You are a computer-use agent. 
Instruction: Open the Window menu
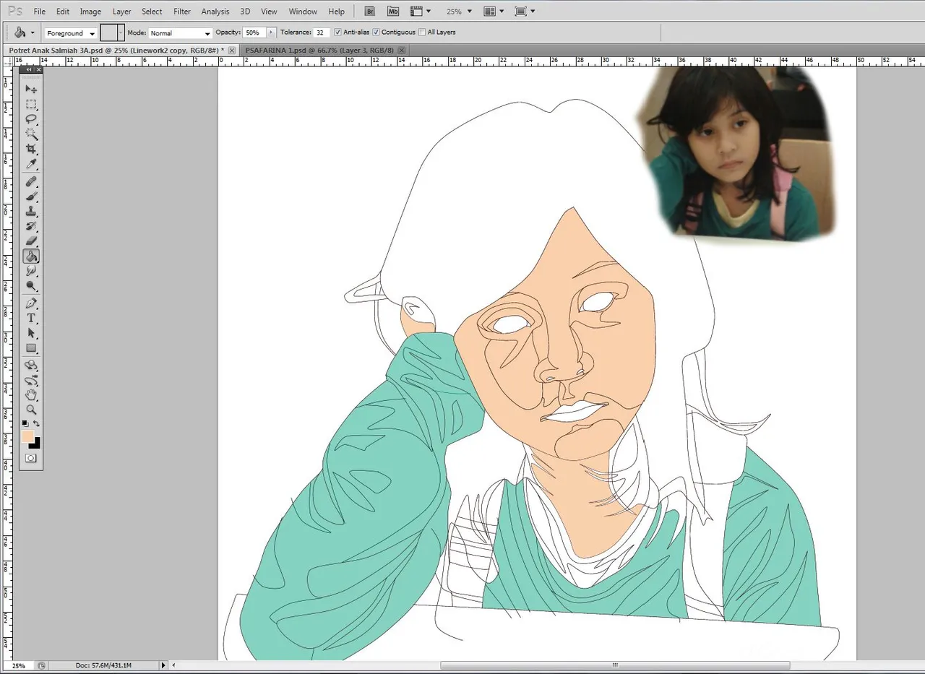coord(303,12)
